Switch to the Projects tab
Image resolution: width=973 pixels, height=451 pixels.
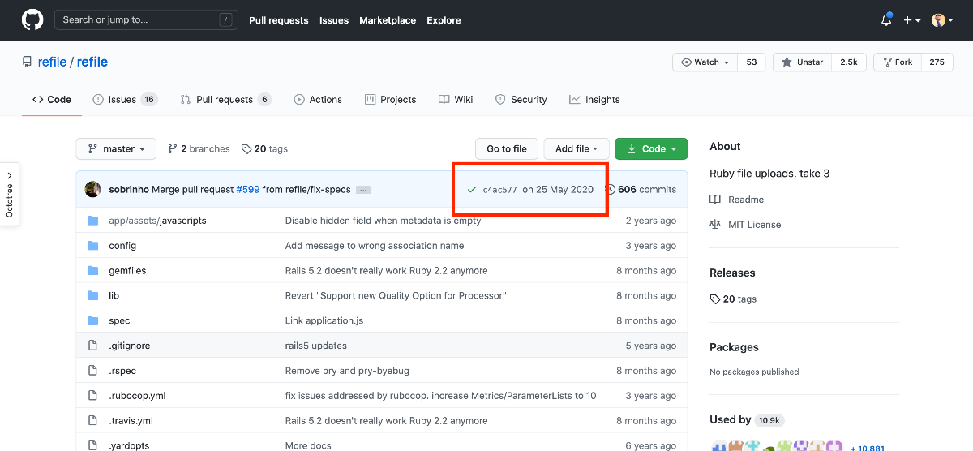(391, 99)
